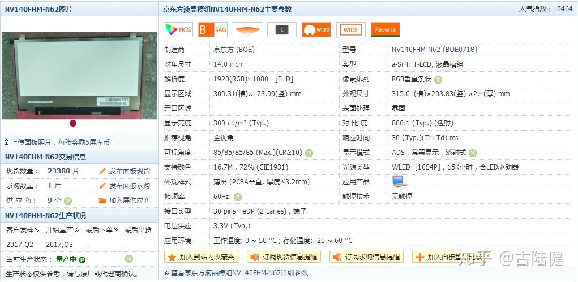
Task: Click 加入到站内收藏夹 button
Action: click(x=201, y=257)
